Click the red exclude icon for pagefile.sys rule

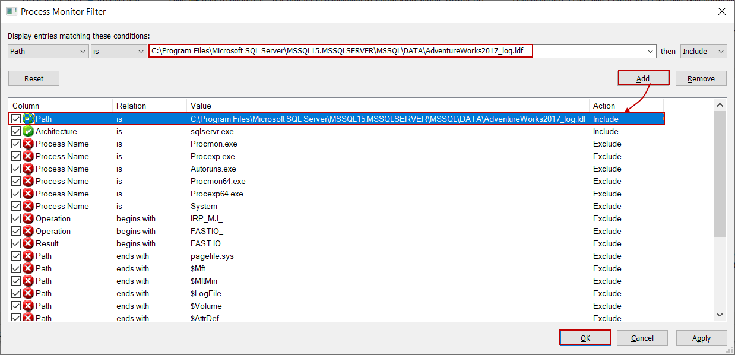coord(27,255)
